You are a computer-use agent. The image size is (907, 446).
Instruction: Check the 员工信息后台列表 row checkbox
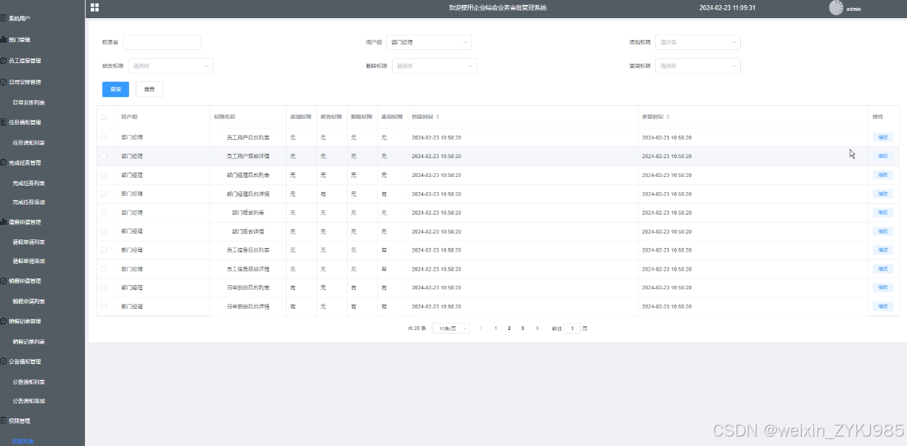(x=104, y=249)
